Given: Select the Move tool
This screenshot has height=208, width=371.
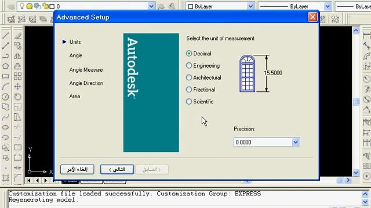Looking at the screenshot, I should click(17, 87).
